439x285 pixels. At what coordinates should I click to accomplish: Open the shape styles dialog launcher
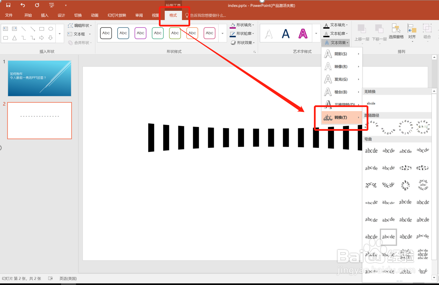(255, 52)
